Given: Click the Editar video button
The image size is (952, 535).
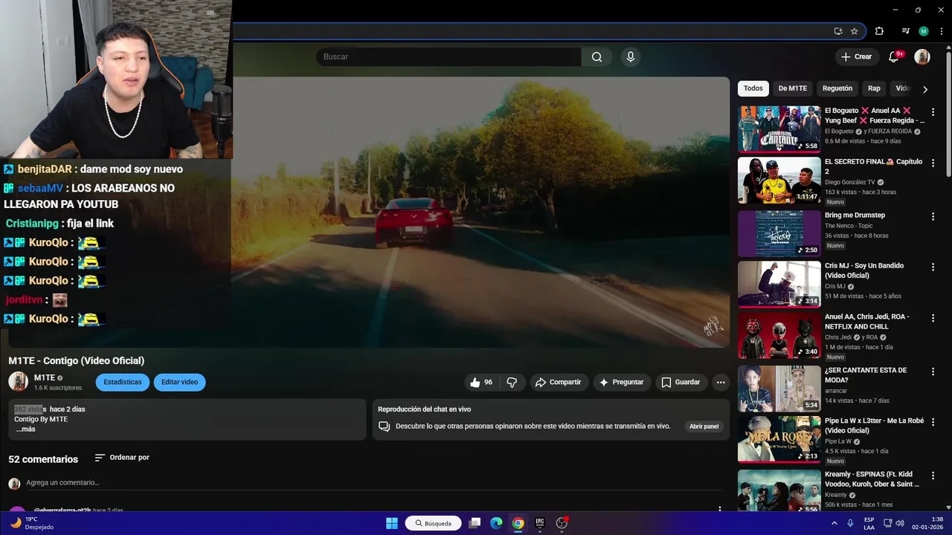Looking at the screenshot, I should 179,382.
